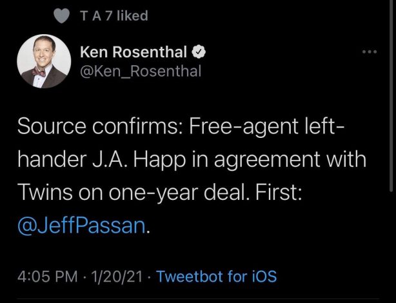Tap the gray heart liked icon
The image size is (396, 303).
pos(62,16)
